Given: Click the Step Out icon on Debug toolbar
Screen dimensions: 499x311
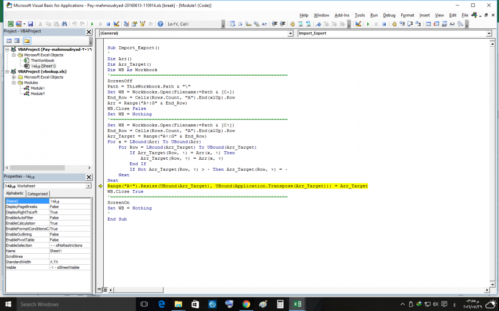Looking at the screenshot, I should [418, 24].
